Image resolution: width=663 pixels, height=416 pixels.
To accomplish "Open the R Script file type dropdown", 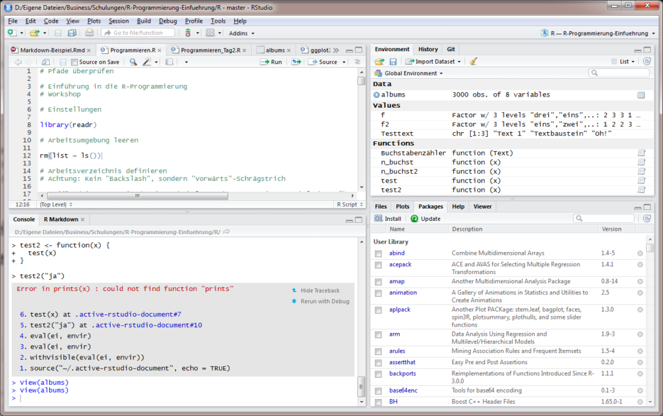I will pyautogui.click(x=350, y=204).
